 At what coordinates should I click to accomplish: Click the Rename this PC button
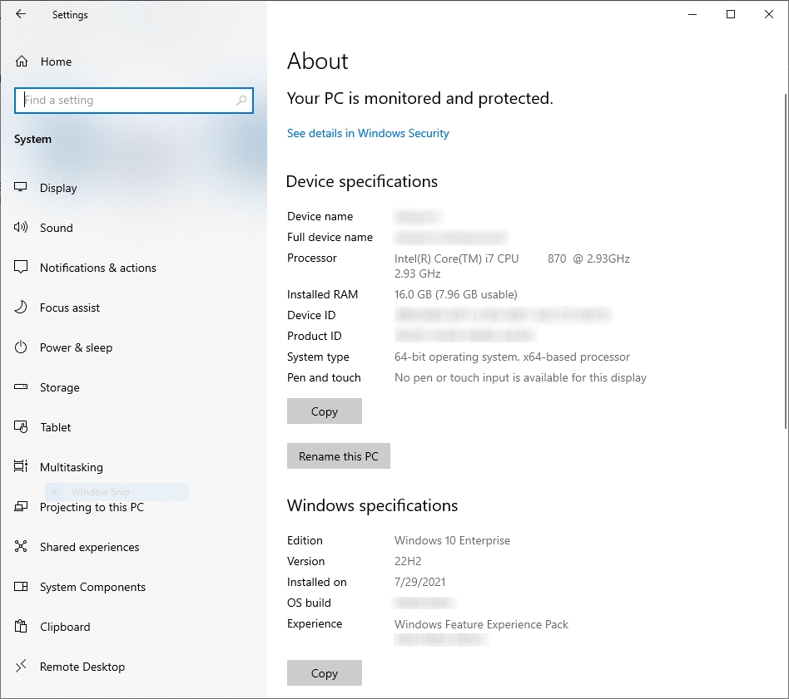click(338, 456)
